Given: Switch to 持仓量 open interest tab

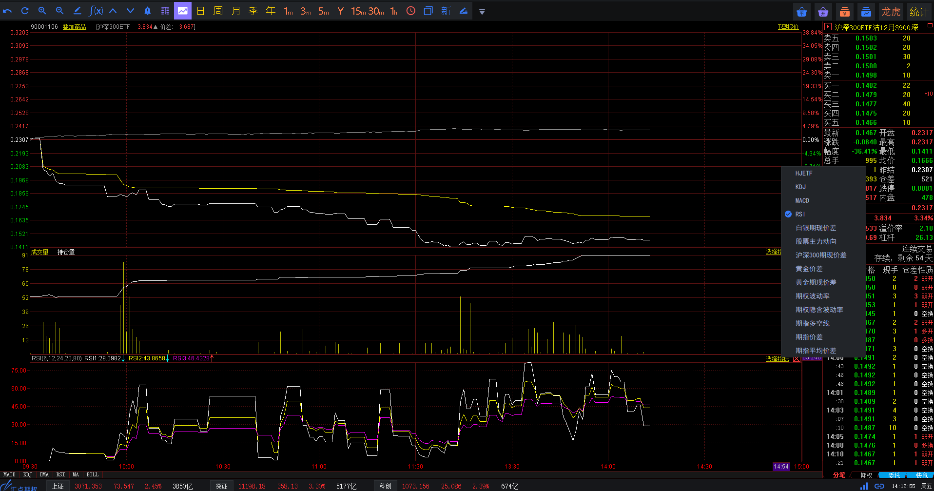Looking at the screenshot, I should coord(66,252).
